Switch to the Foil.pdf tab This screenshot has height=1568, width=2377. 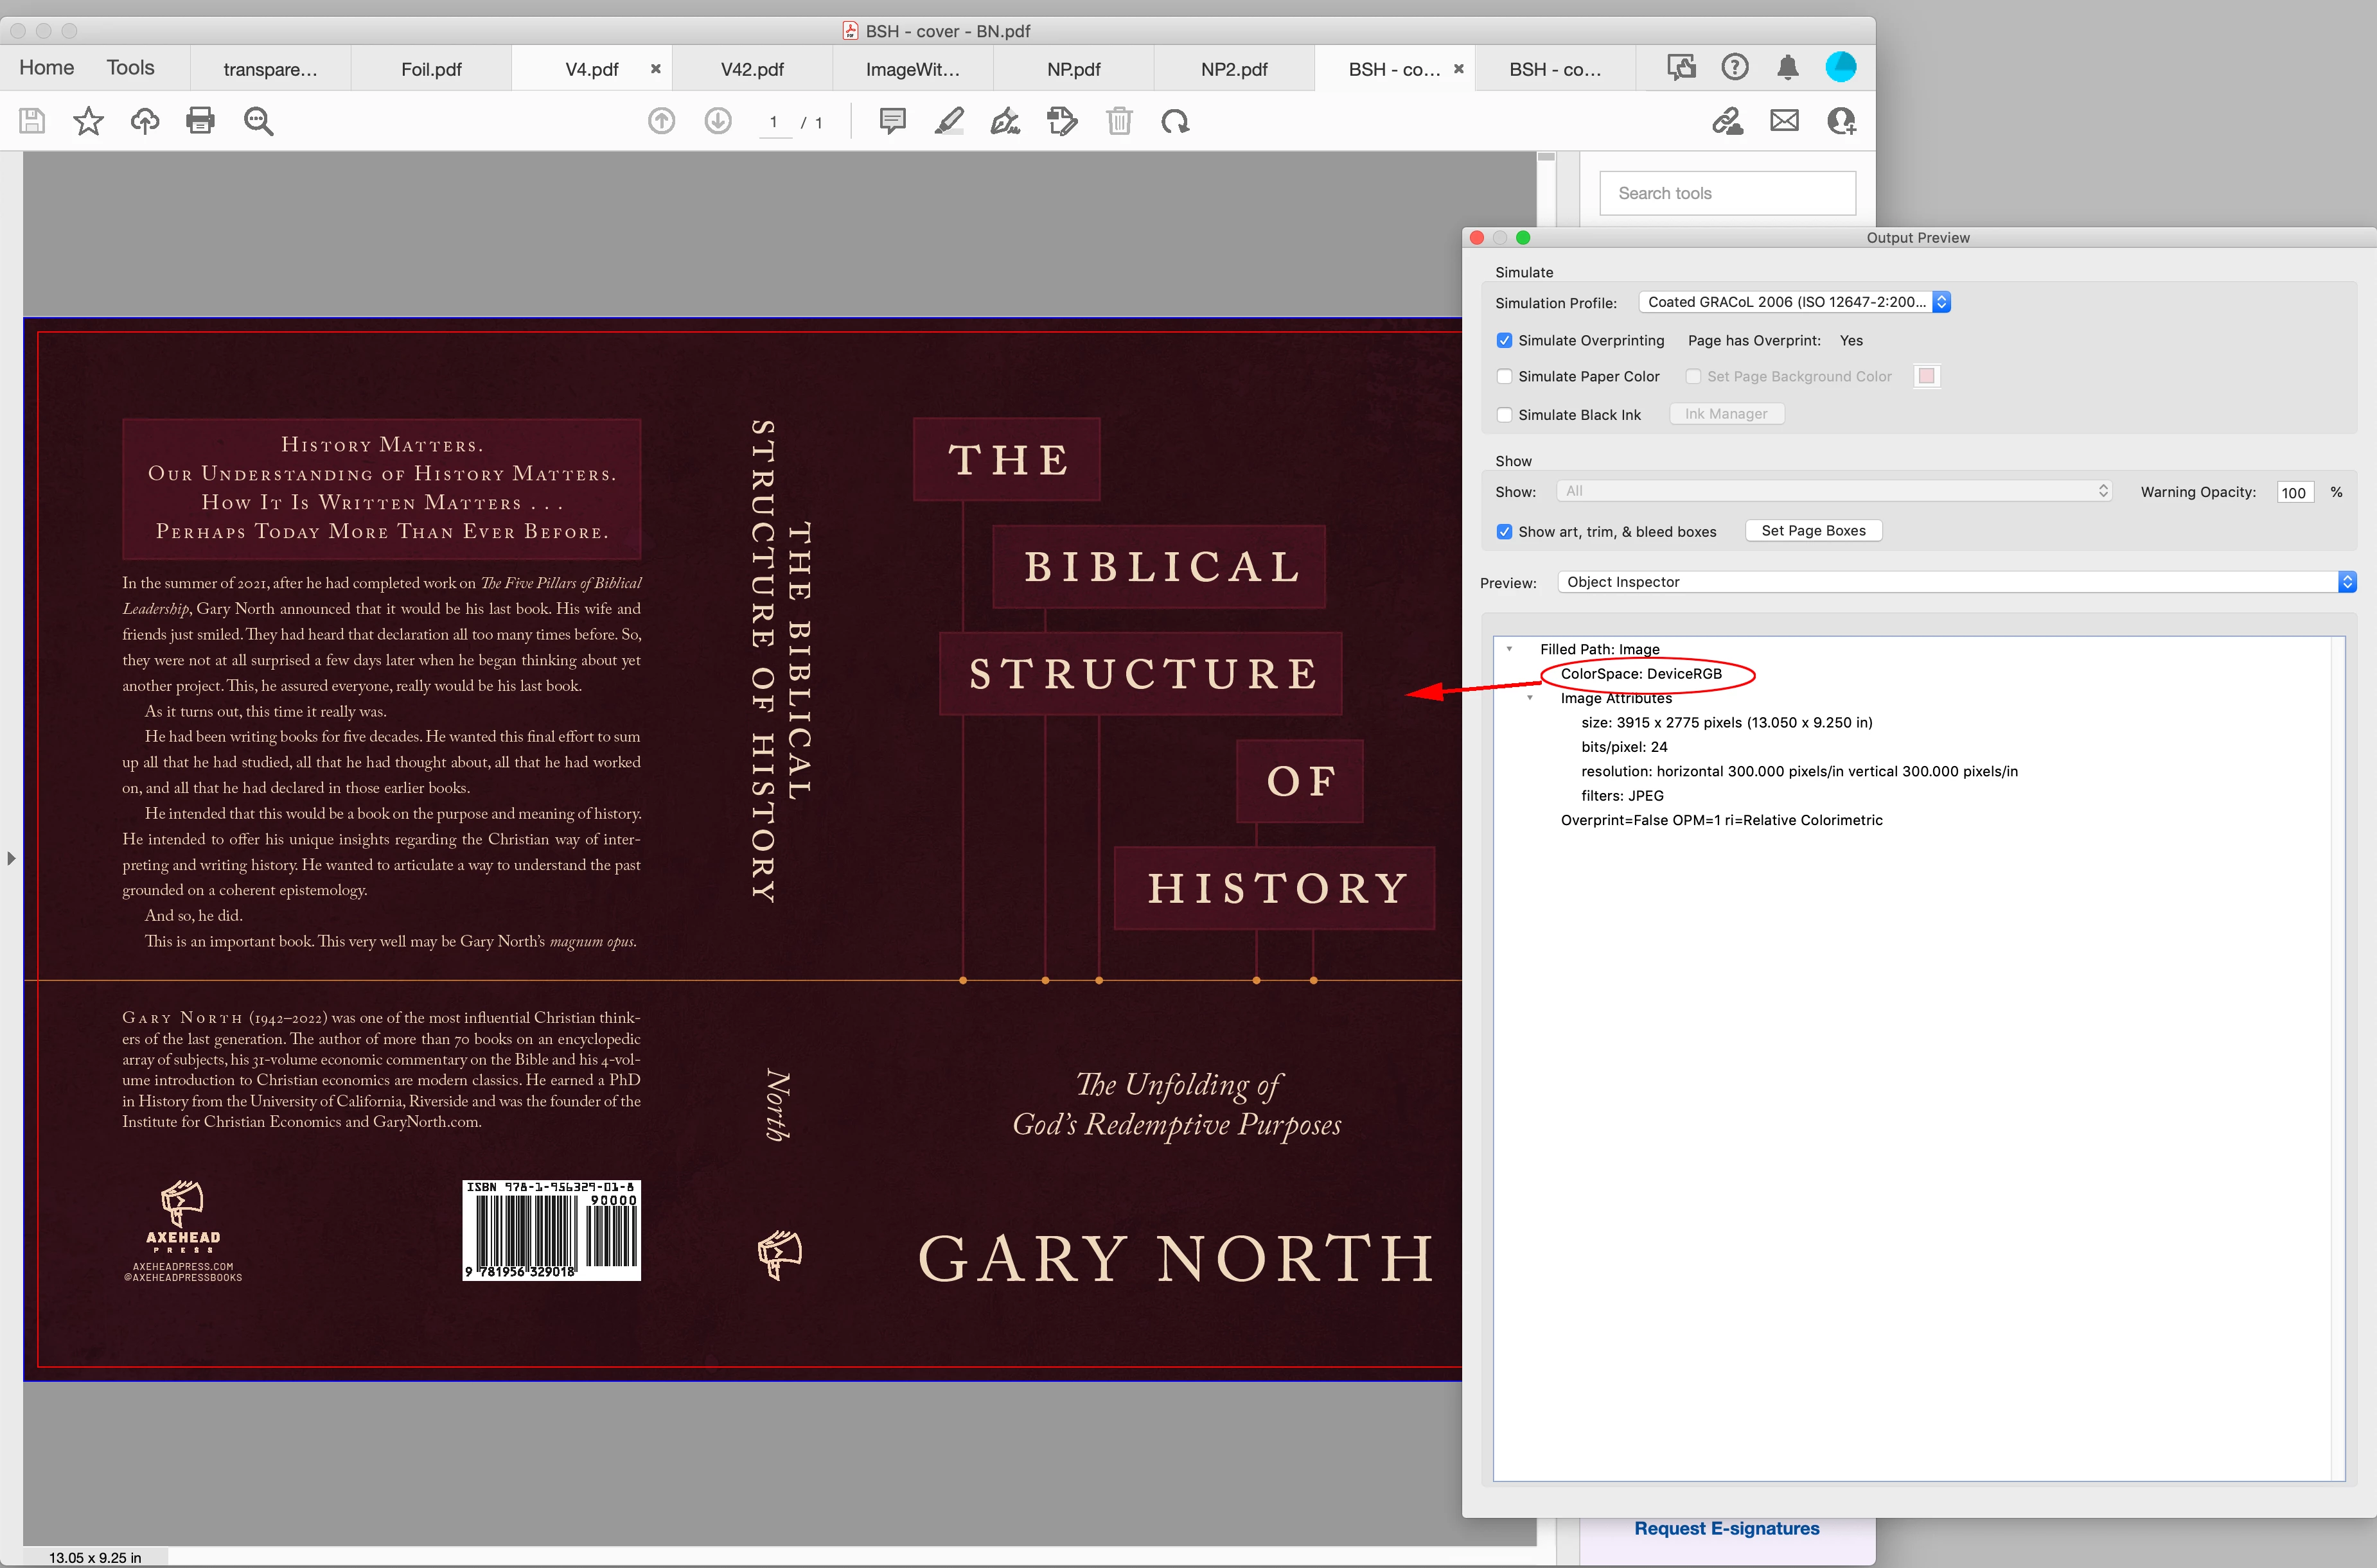pyautogui.click(x=431, y=69)
